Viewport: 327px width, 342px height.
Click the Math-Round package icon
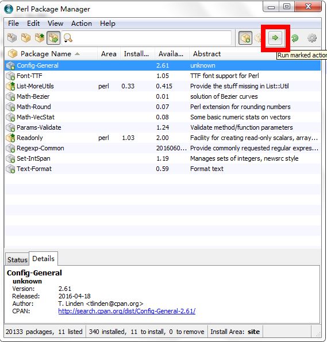point(10,107)
